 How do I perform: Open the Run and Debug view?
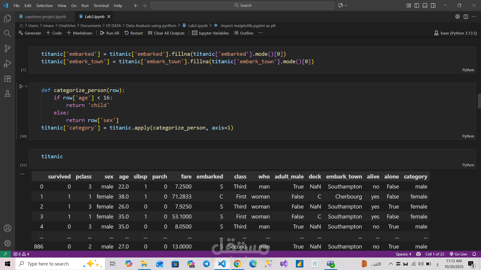click(8, 63)
